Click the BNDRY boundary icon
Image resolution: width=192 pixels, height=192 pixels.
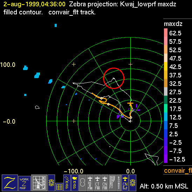(112, 183)
